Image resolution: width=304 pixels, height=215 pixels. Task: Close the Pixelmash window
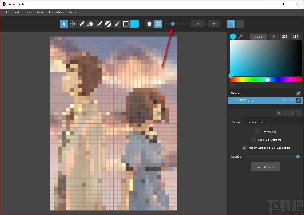297,4
